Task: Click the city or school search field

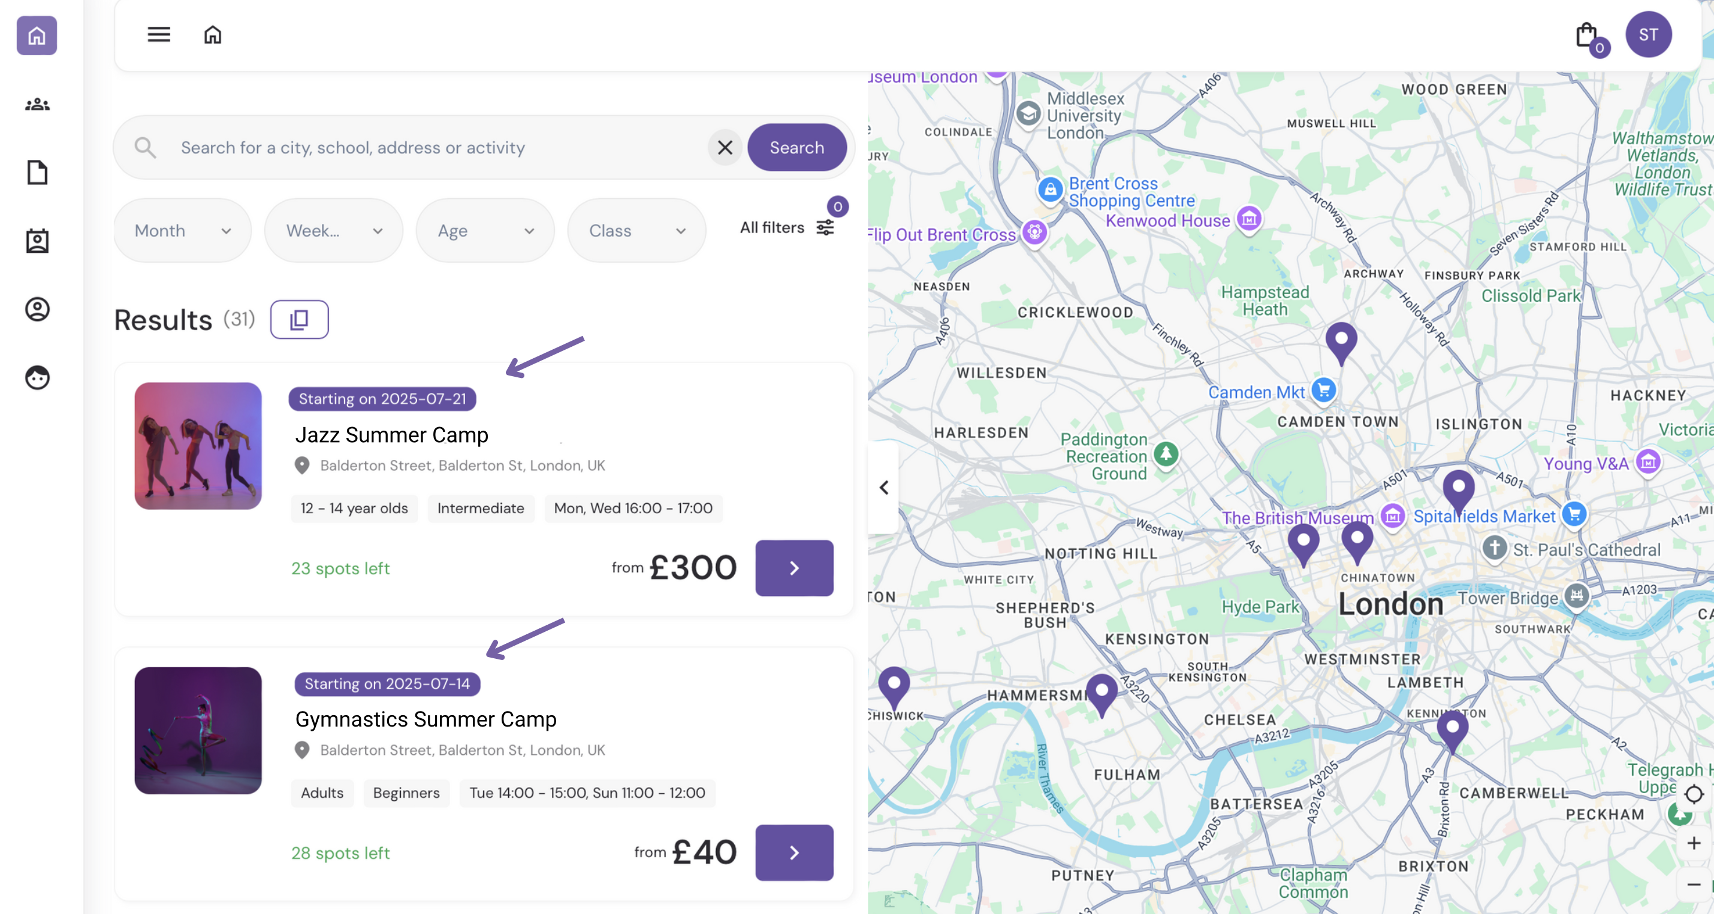Action: (439, 148)
